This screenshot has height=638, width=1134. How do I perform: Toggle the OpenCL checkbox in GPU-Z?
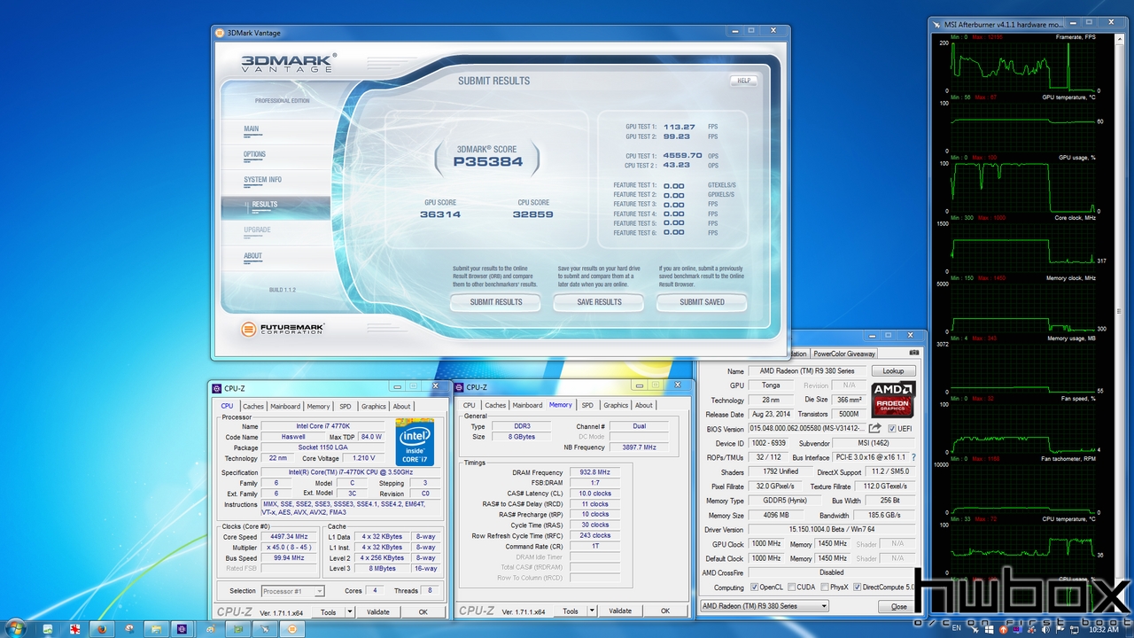(x=754, y=587)
